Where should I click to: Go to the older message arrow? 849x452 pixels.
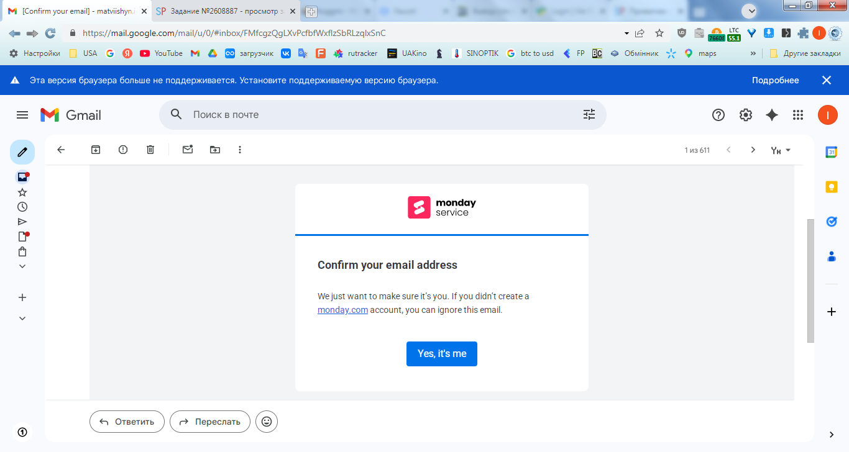753,150
